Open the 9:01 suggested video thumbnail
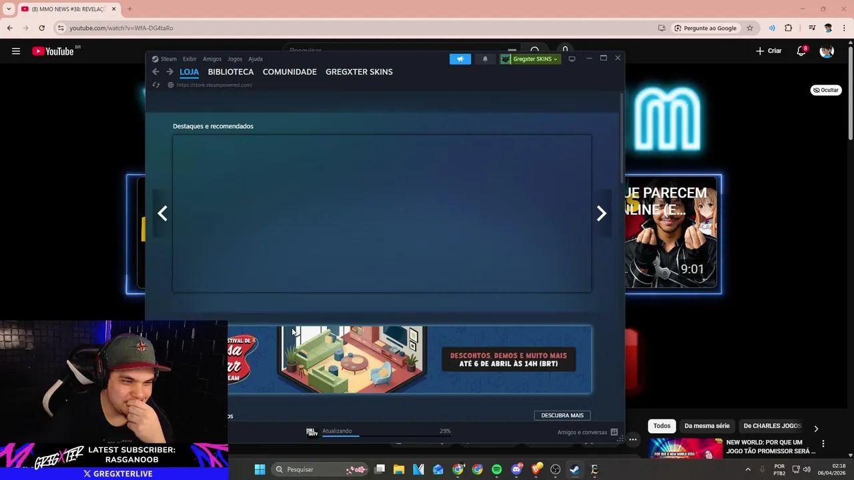854x480 pixels. tap(671, 233)
